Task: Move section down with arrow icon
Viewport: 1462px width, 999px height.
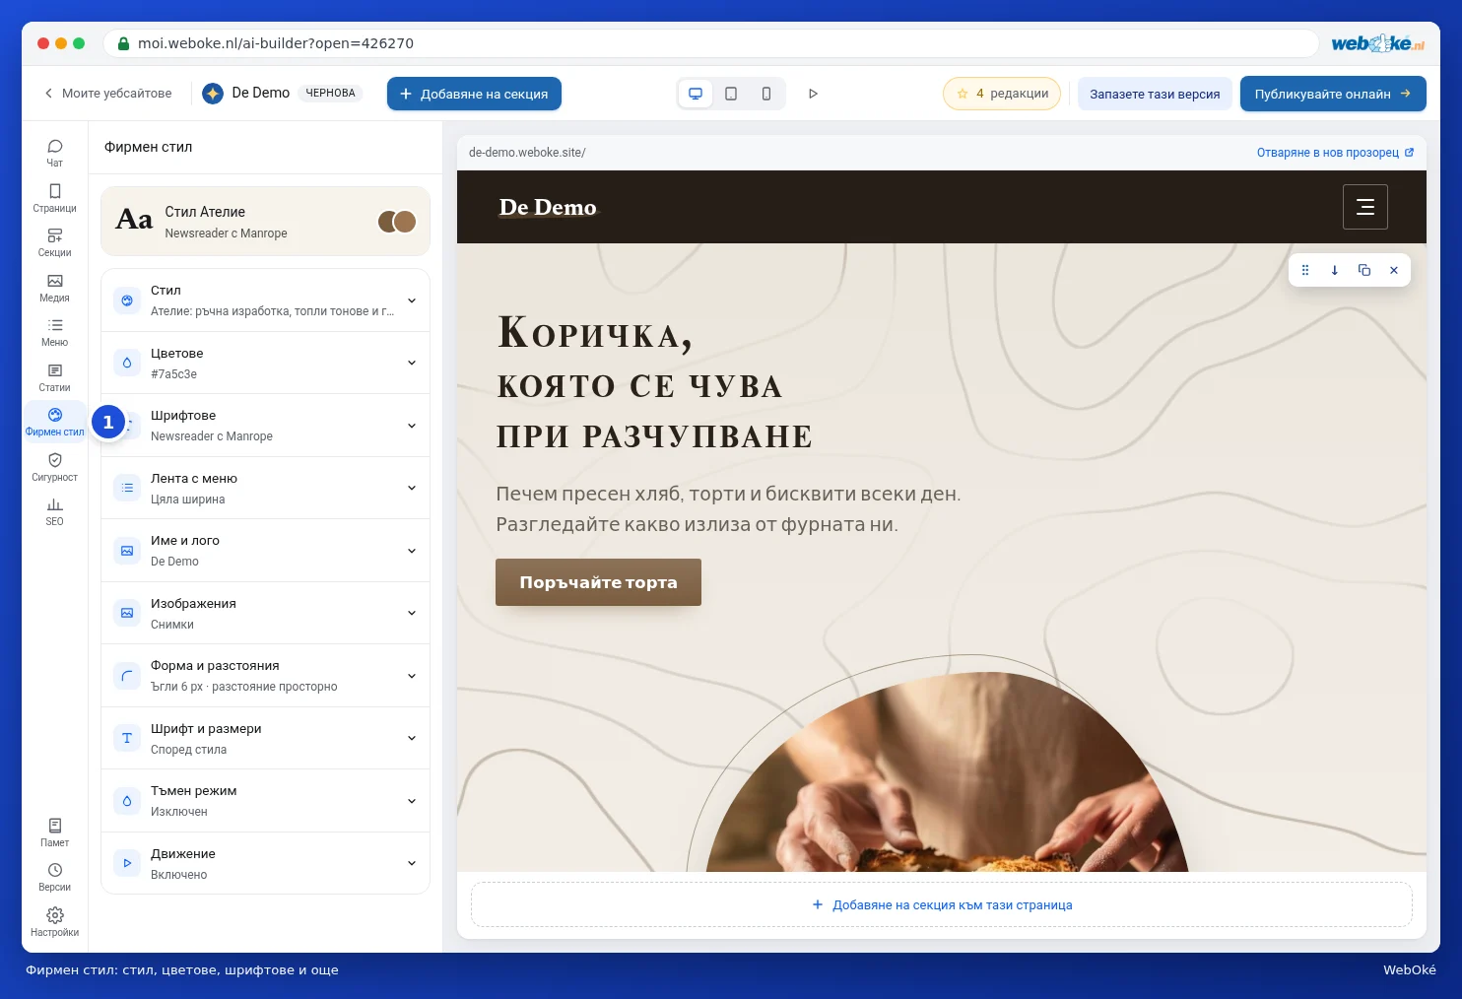Action: pos(1335,270)
